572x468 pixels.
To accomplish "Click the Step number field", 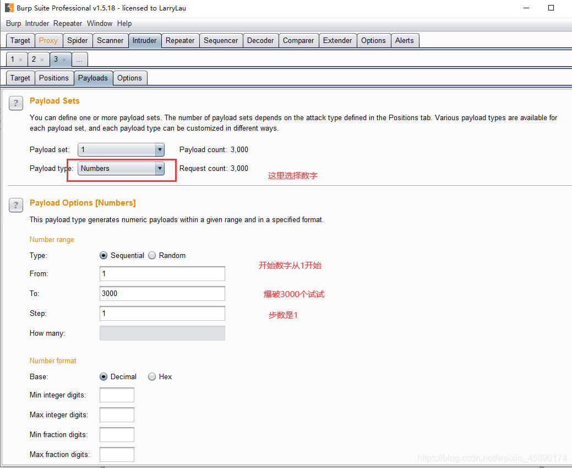I will coord(162,313).
